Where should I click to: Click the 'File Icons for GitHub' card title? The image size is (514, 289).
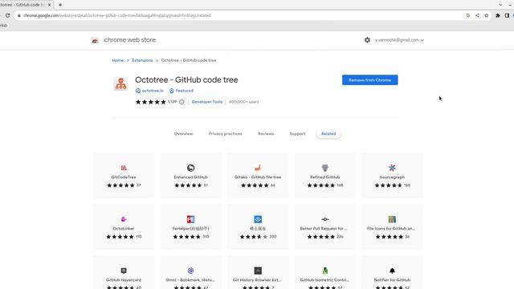[x=390, y=228]
